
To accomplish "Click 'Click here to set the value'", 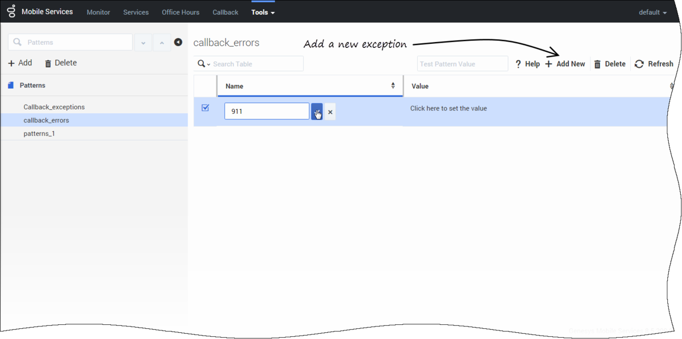I will [x=448, y=109].
